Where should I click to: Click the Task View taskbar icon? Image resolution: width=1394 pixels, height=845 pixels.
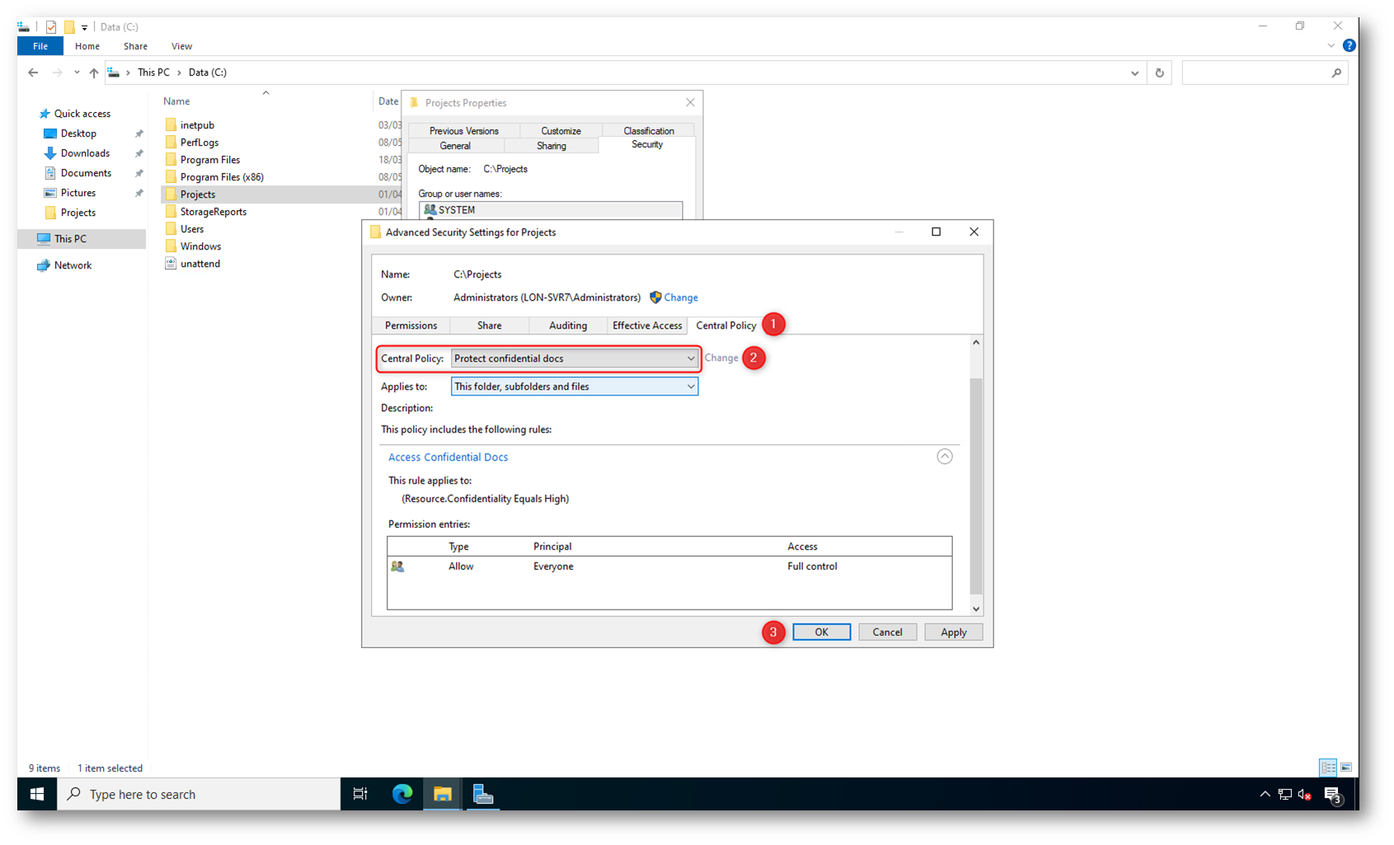tap(360, 794)
